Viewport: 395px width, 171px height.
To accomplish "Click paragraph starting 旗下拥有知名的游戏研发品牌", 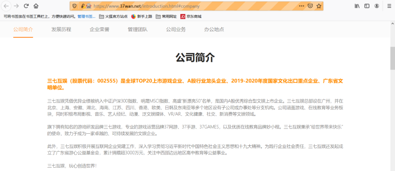I will pyautogui.click(x=195, y=130).
